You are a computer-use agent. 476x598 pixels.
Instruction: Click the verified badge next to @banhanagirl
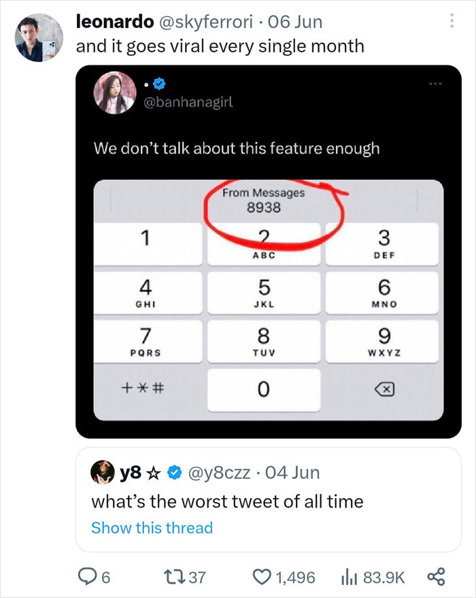pos(158,84)
